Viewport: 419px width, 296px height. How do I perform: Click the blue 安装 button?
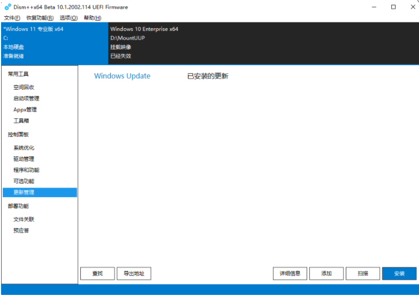399,274
